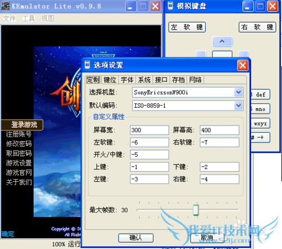This screenshot has height=249, width=282.
Task: Select 修改密码 in the game menu
Action: pos(19,144)
